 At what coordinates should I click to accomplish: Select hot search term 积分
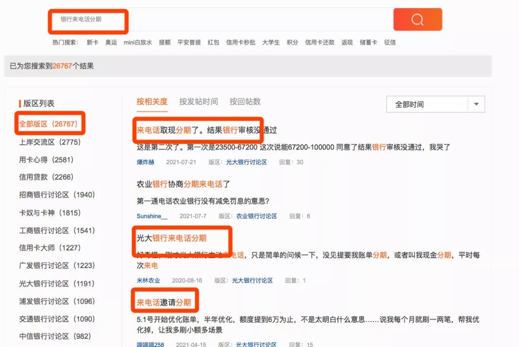coord(292,42)
